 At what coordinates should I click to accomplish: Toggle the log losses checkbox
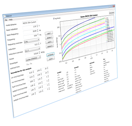click(x=54, y=18)
